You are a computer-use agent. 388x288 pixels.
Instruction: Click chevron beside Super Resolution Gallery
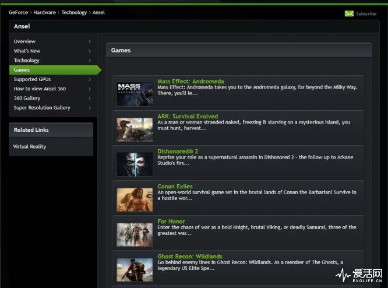[x=90, y=108]
